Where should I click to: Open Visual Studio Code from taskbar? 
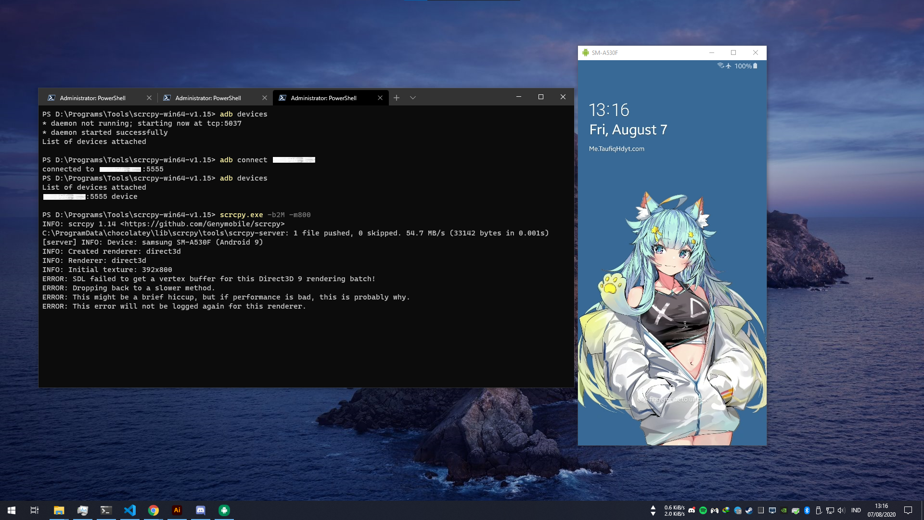(130, 510)
